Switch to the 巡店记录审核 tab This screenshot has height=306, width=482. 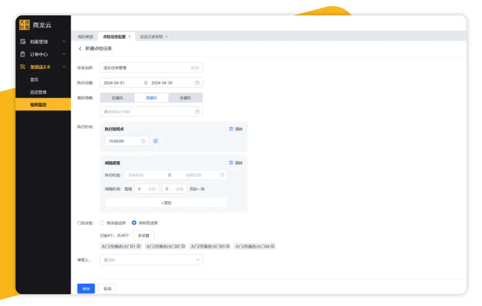151,37
